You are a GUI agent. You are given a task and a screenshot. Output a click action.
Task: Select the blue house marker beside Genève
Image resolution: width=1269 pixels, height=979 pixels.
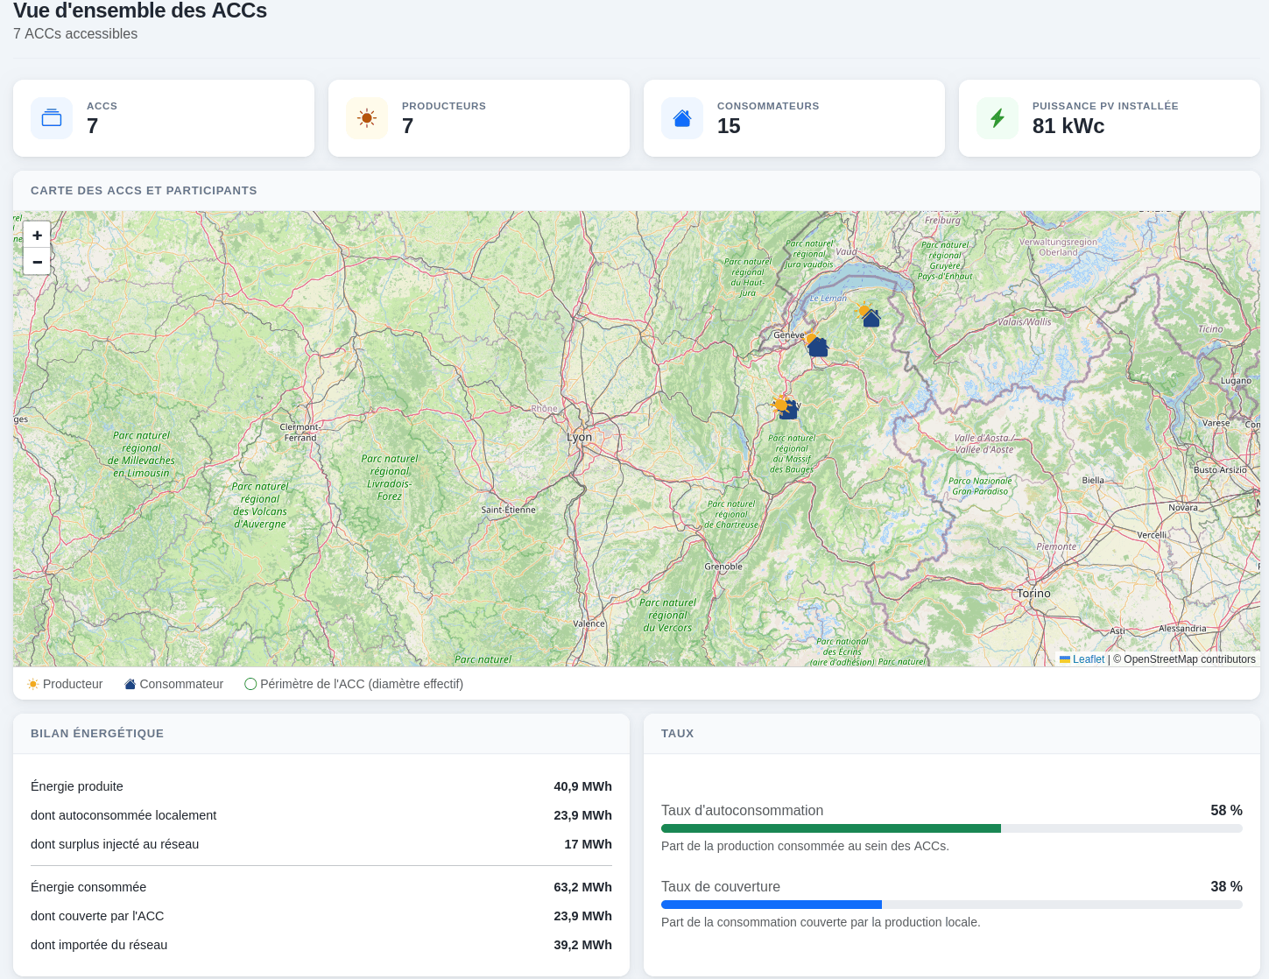pyautogui.click(x=818, y=348)
